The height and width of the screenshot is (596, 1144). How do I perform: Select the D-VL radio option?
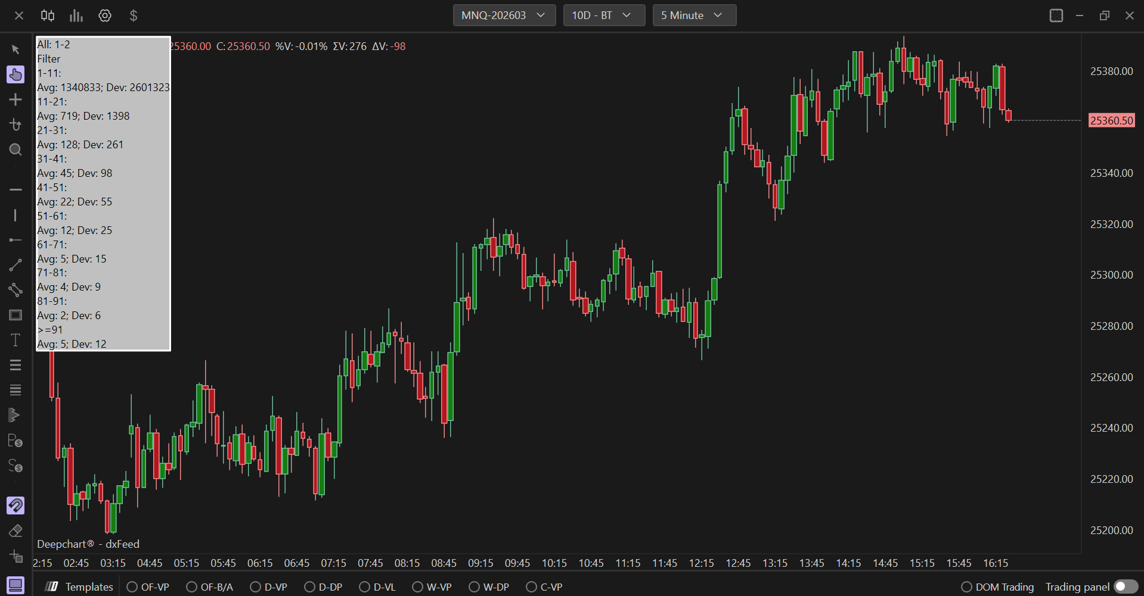pyautogui.click(x=364, y=587)
